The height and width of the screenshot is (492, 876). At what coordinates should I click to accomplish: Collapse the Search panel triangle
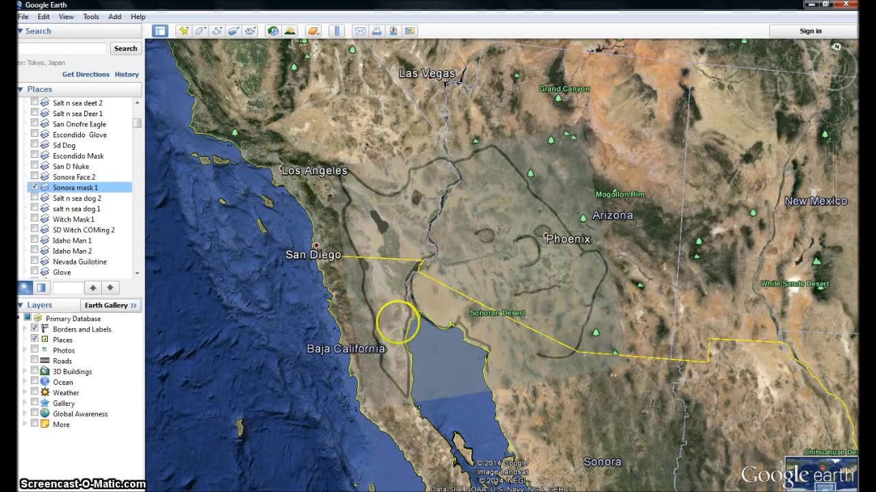(21, 31)
